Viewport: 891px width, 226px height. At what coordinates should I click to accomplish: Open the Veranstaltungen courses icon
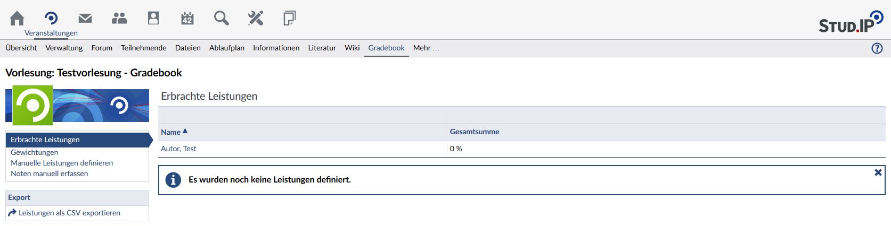coord(51,19)
